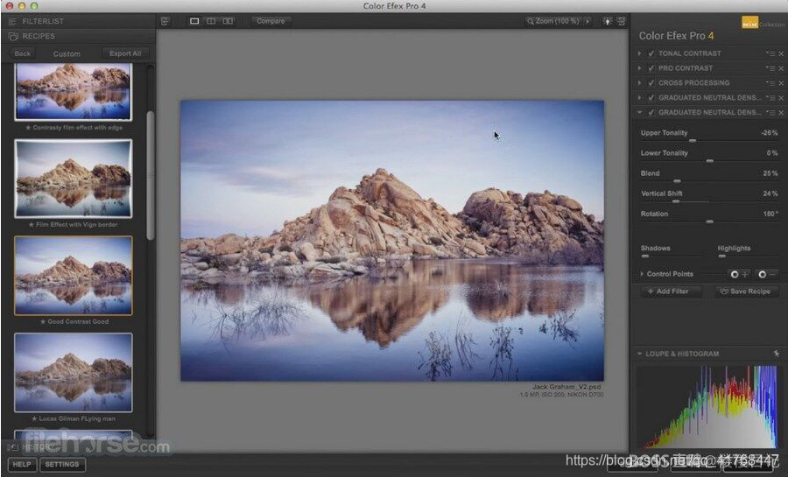Pin the Loupe & Histogram panel
The height and width of the screenshot is (477, 788).
pyautogui.click(x=777, y=354)
